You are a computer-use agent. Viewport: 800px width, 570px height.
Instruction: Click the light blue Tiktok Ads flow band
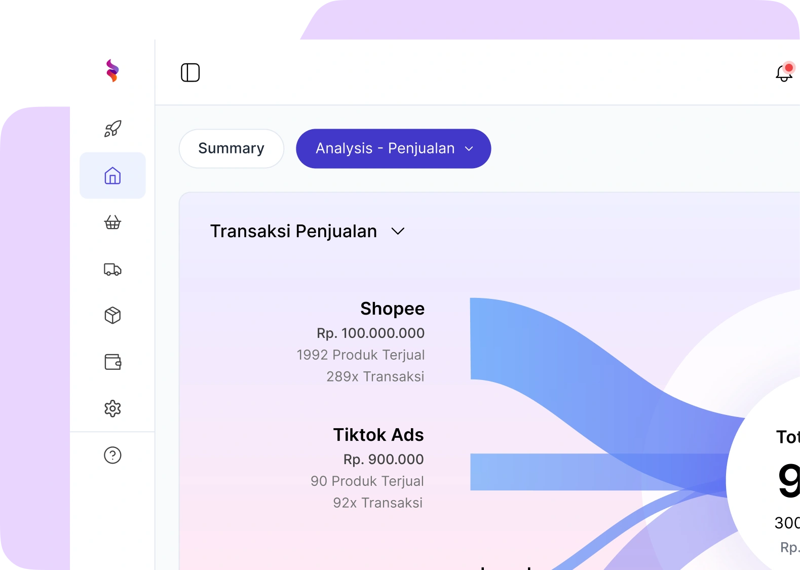583,472
